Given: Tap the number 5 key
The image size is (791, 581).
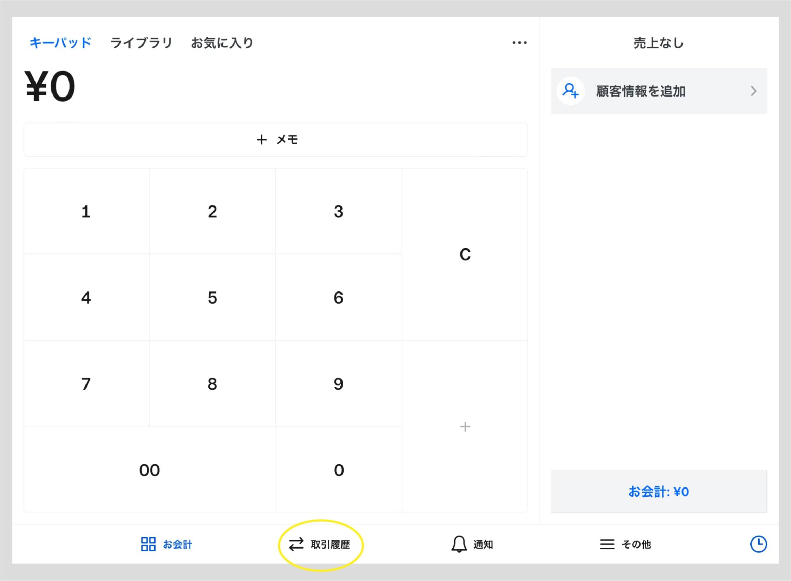Looking at the screenshot, I should tap(213, 298).
